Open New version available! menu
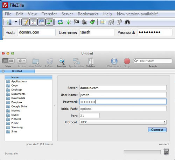Viewport: 175px width, 160px height. 137,14
